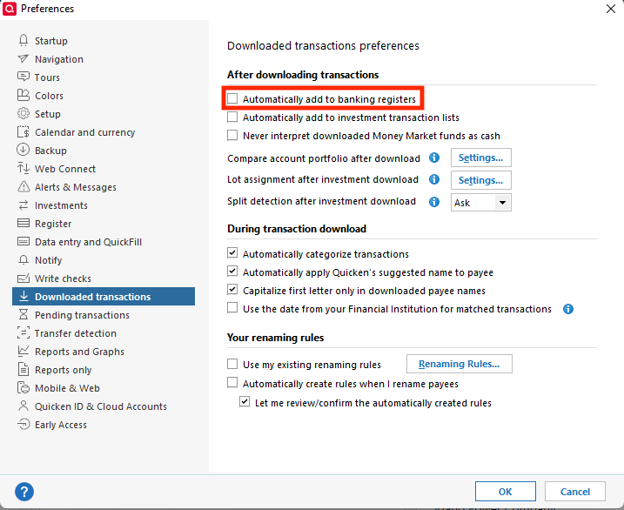Uncheck Capitalize first letter only option
The image size is (624, 510).
click(232, 290)
